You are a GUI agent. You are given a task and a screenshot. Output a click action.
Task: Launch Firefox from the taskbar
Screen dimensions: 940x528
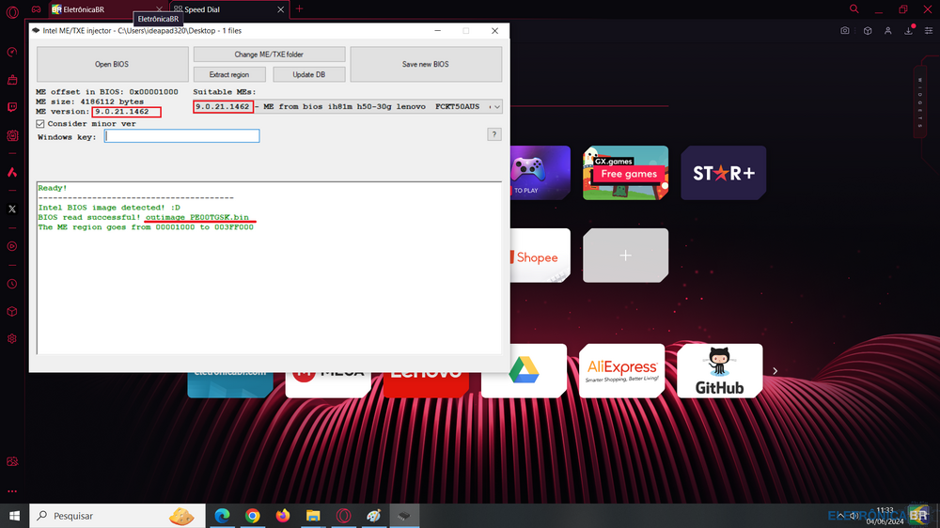click(283, 516)
